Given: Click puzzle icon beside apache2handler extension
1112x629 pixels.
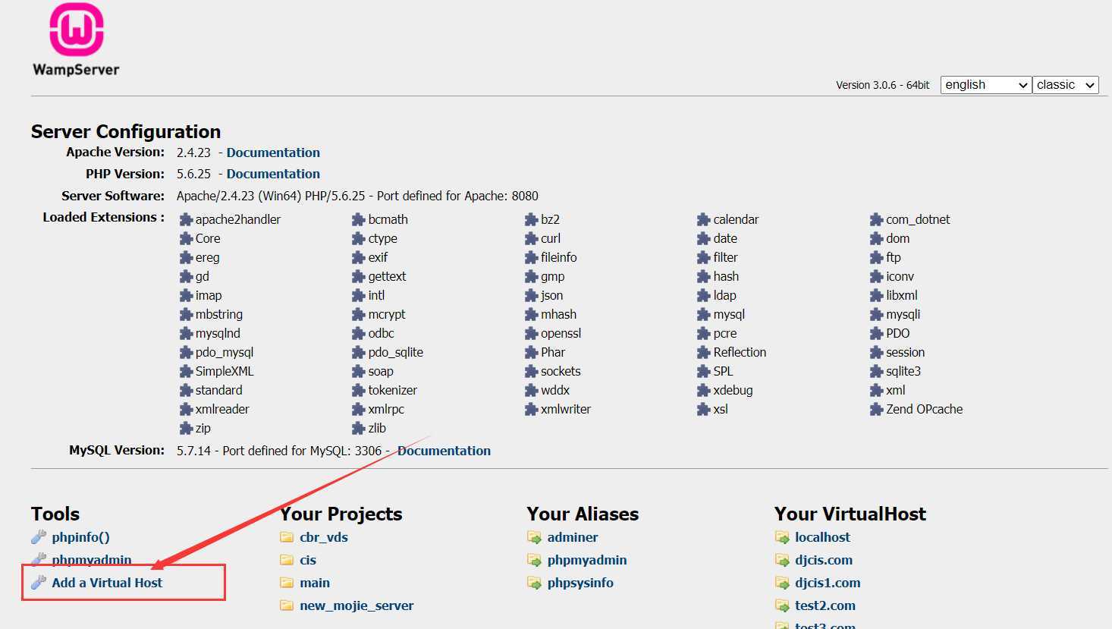Looking at the screenshot, I should click(x=186, y=219).
